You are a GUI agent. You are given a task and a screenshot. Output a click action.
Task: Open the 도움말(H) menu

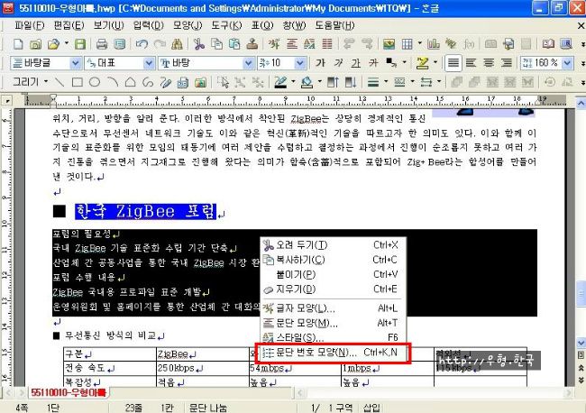tap(334, 25)
